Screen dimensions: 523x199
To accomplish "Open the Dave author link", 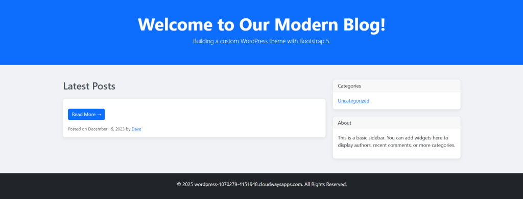I will [x=136, y=129].
